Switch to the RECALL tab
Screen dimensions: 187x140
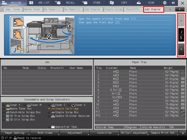tap(67, 3)
